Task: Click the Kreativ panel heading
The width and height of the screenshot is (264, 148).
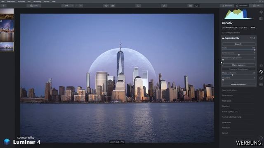Action: [227, 23]
